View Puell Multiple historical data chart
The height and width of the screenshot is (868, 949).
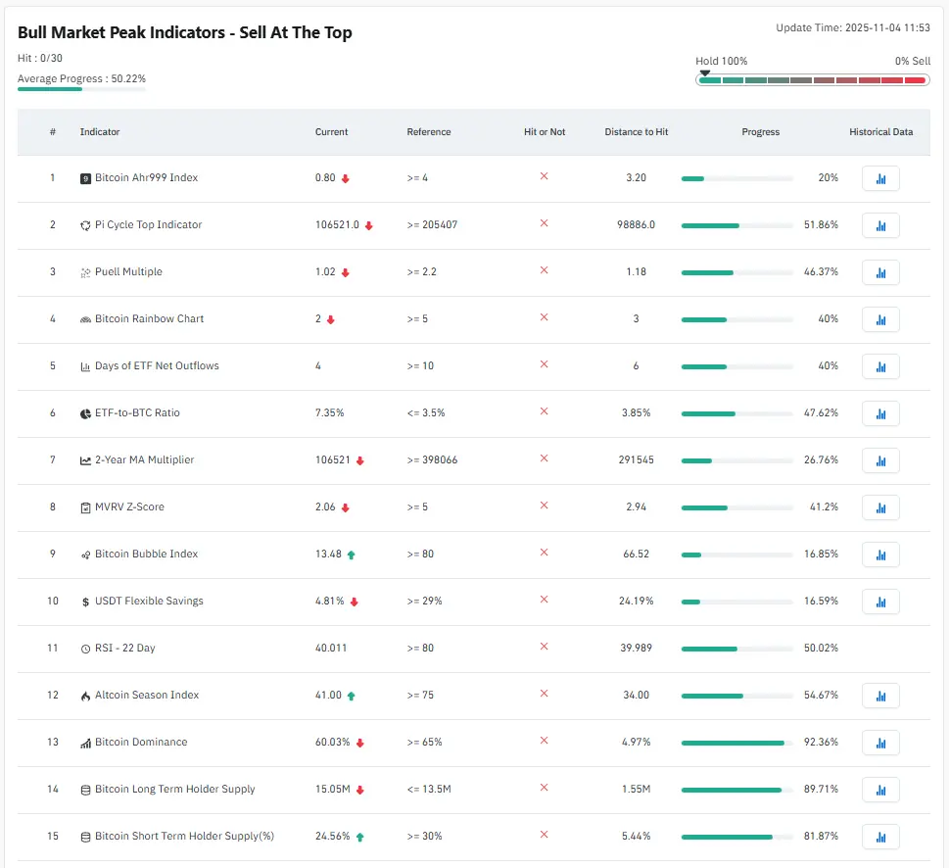880,272
